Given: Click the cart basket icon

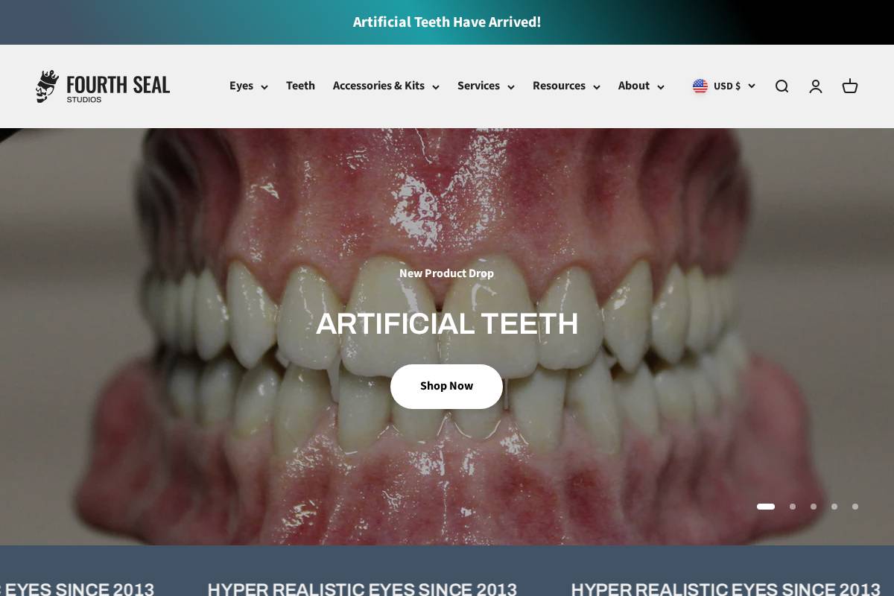Looking at the screenshot, I should click(x=850, y=86).
